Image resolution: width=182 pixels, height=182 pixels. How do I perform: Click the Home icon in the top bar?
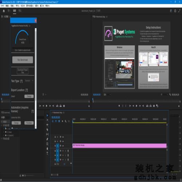tap(4, 11)
